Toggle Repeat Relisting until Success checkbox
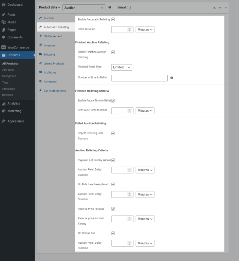239x261 pixels. (113, 133)
